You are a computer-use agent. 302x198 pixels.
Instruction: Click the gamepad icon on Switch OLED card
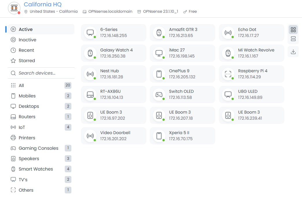coord(159,94)
